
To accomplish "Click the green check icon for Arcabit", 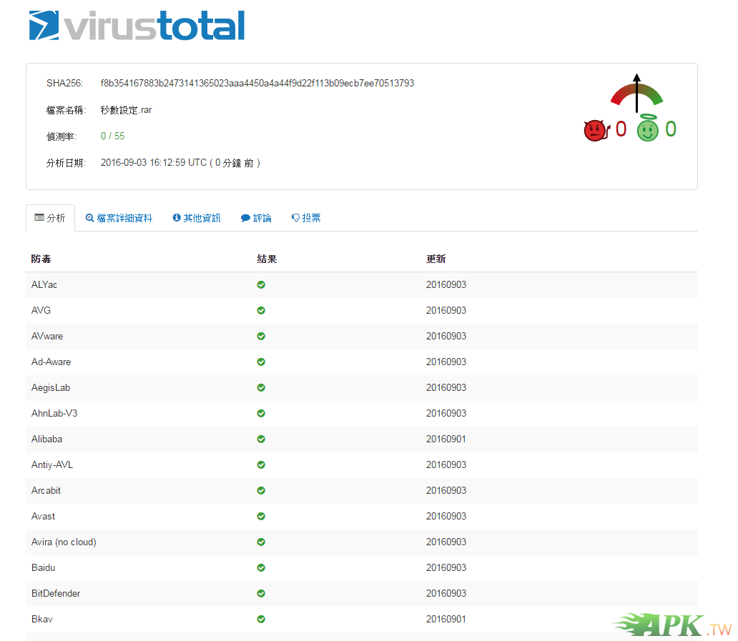I will point(261,490).
